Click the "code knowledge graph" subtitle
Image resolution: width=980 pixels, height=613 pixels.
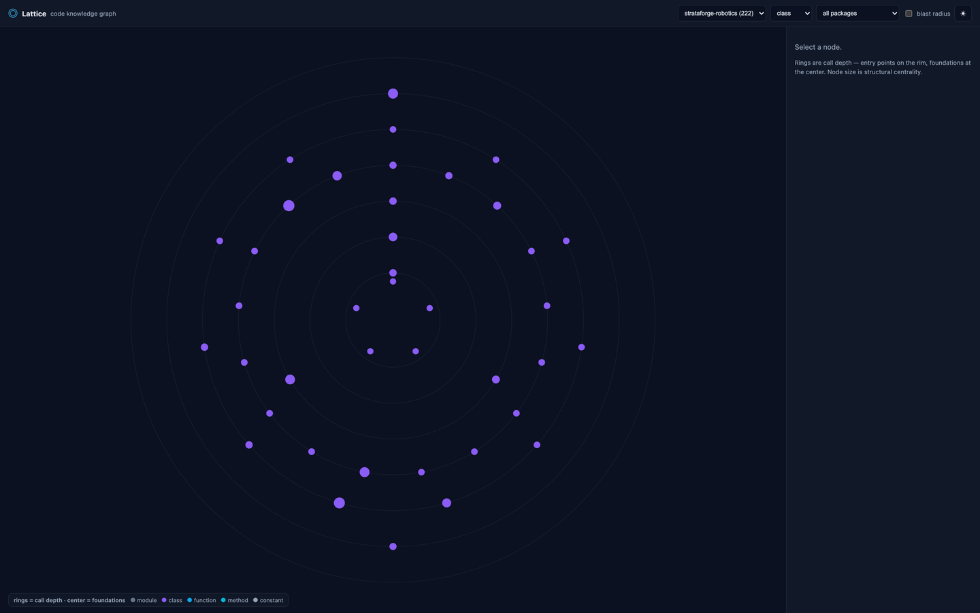[x=83, y=14]
